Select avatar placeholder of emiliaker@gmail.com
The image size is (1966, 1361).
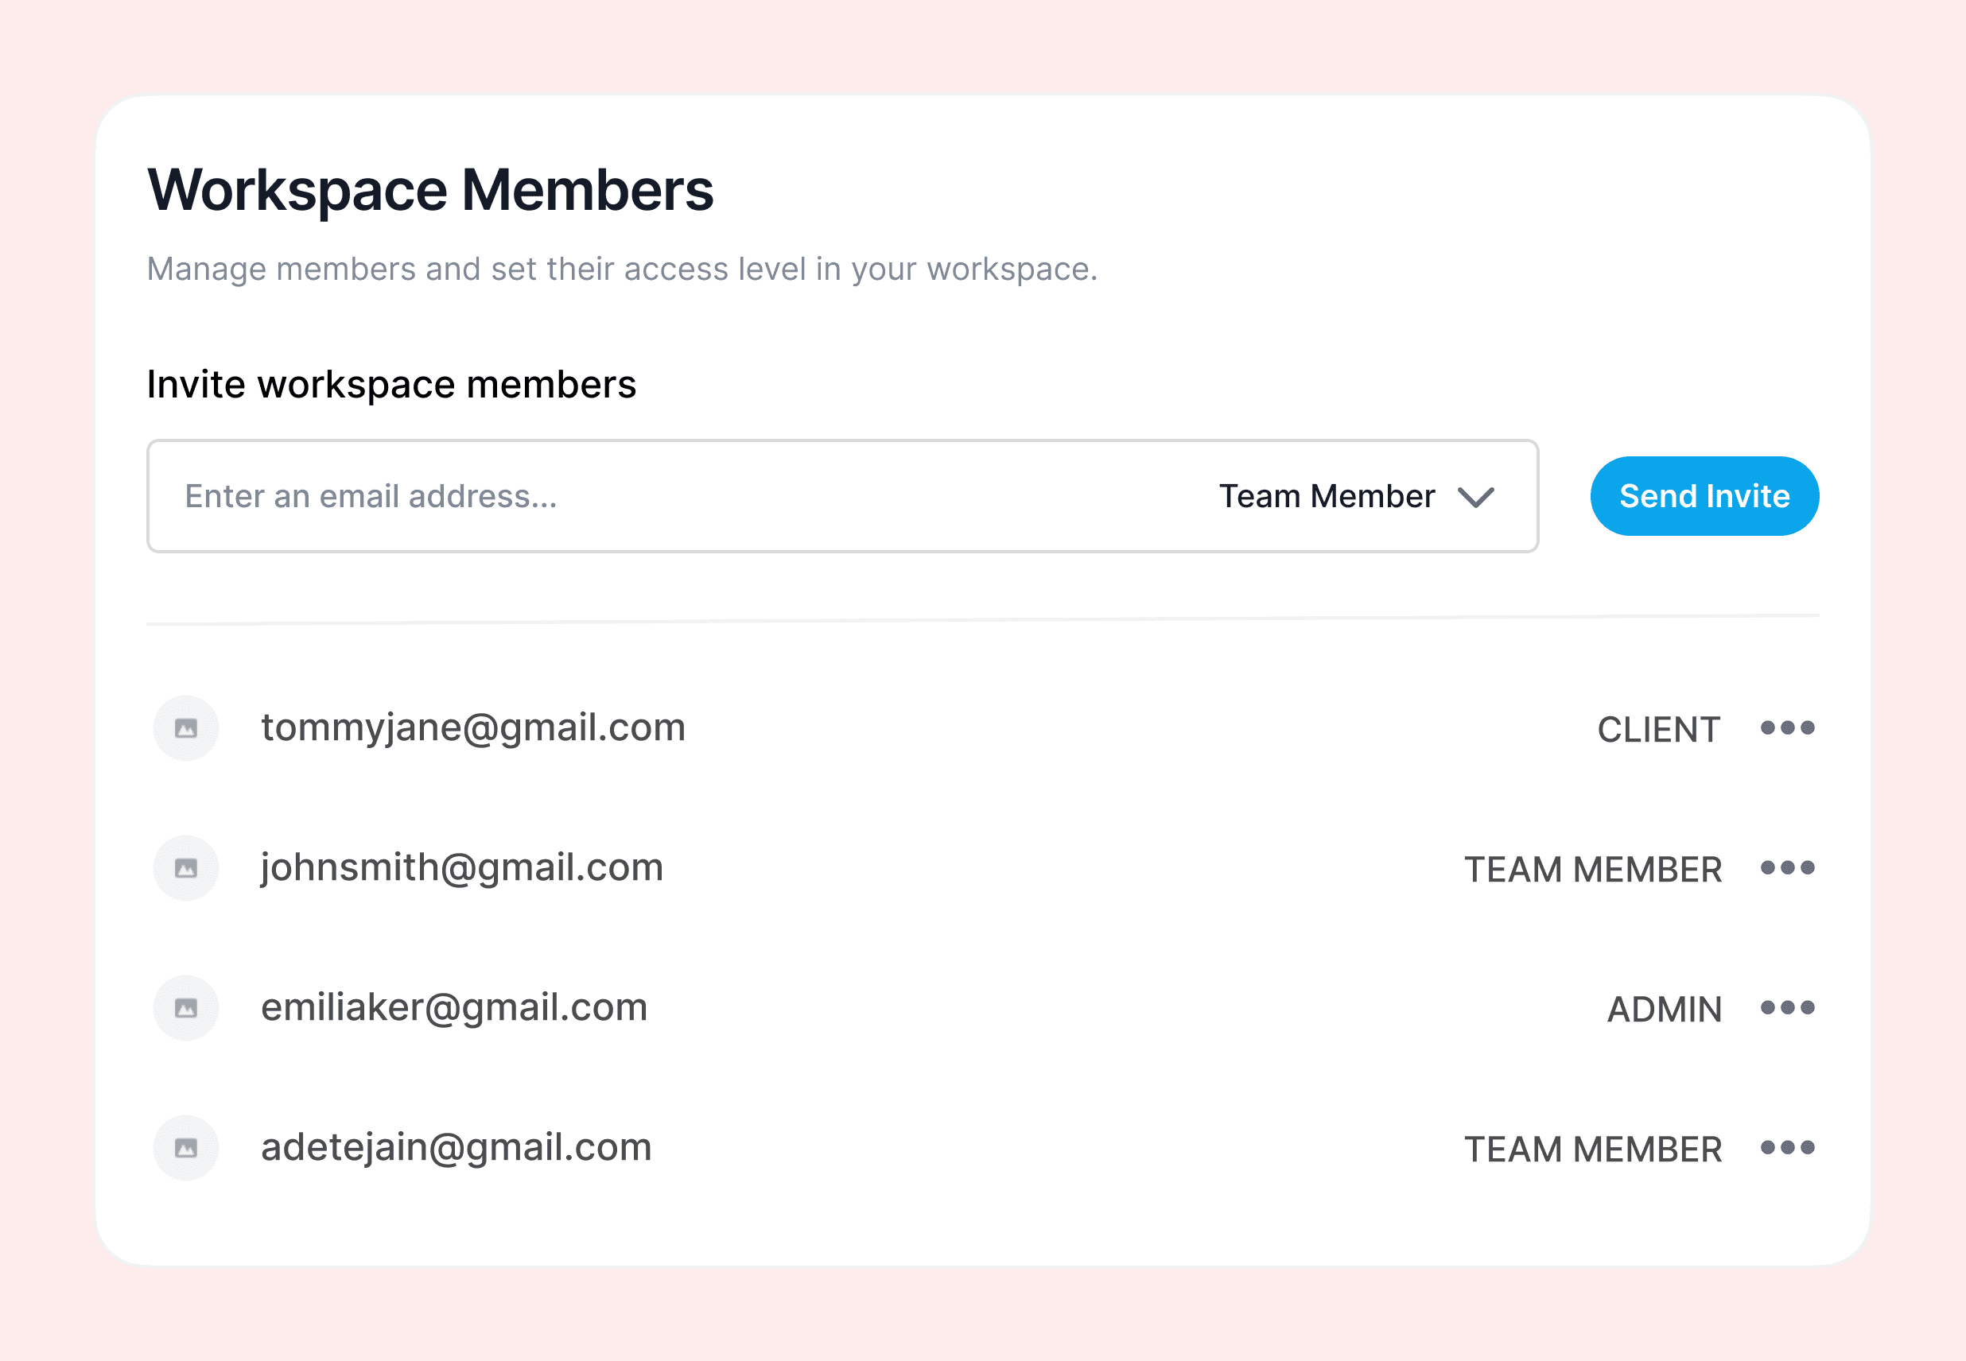point(186,1007)
